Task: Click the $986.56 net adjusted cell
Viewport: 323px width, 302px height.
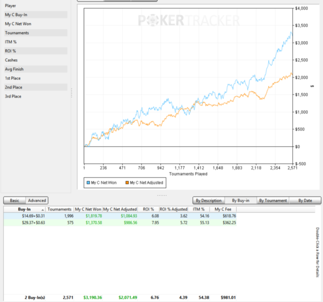Action: point(131,223)
